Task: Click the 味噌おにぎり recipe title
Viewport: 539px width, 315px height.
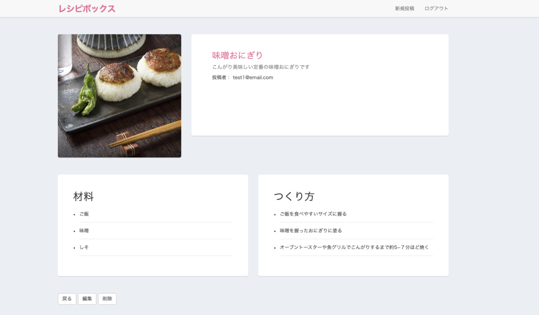Action: (x=237, y=55)
